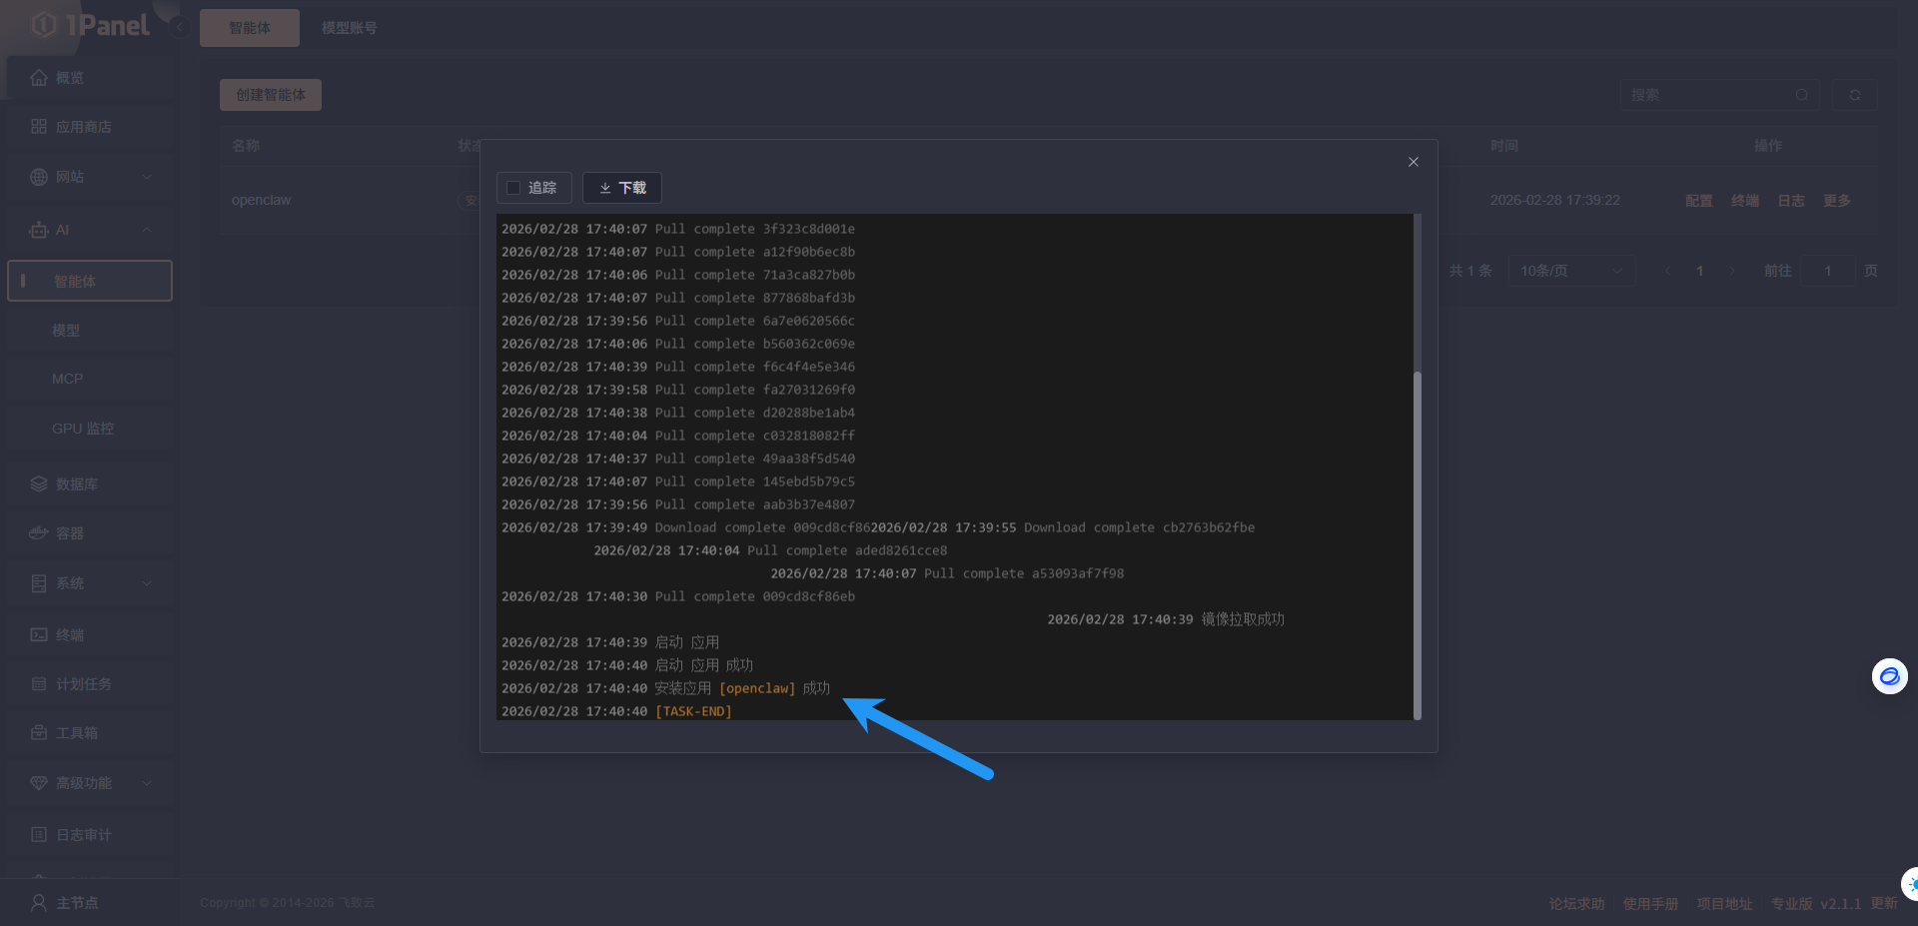Enable the 追踪 tracking checkbox
Viewport: 1918px width, 926px height.
(x=513, y=188)
